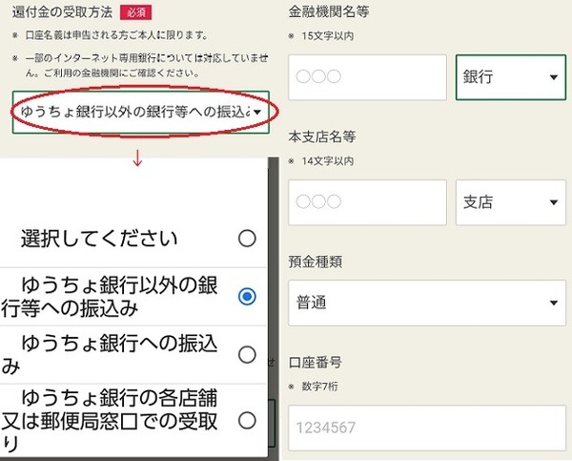Click the 本支店名等 text input field
This screenshot has height=461, width=572.
367,202
